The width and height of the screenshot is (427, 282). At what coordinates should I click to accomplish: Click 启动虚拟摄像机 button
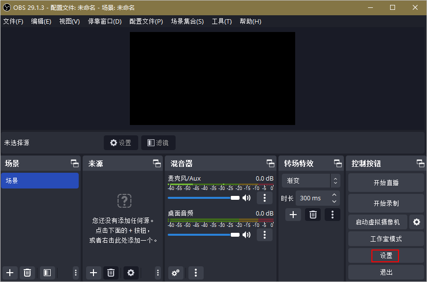(x=378, y=222)
